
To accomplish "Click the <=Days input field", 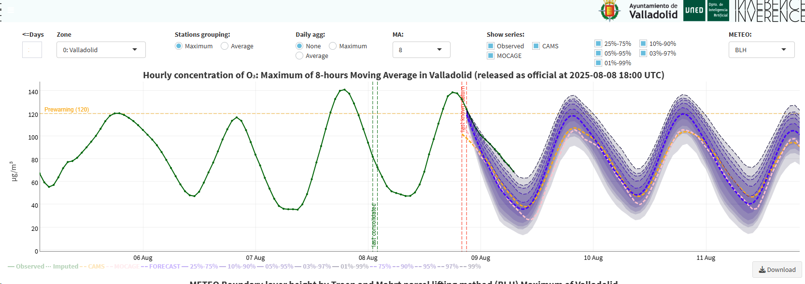I will [x=32, y=50].
